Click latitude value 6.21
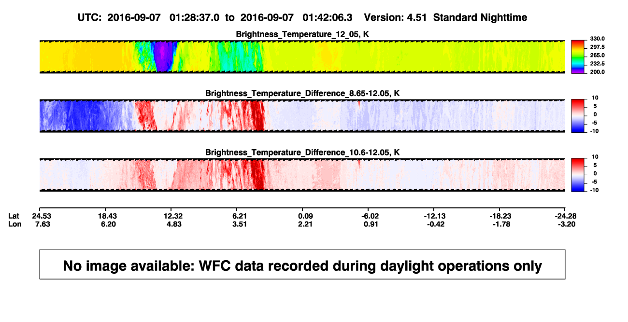 (x=240, y=216)
